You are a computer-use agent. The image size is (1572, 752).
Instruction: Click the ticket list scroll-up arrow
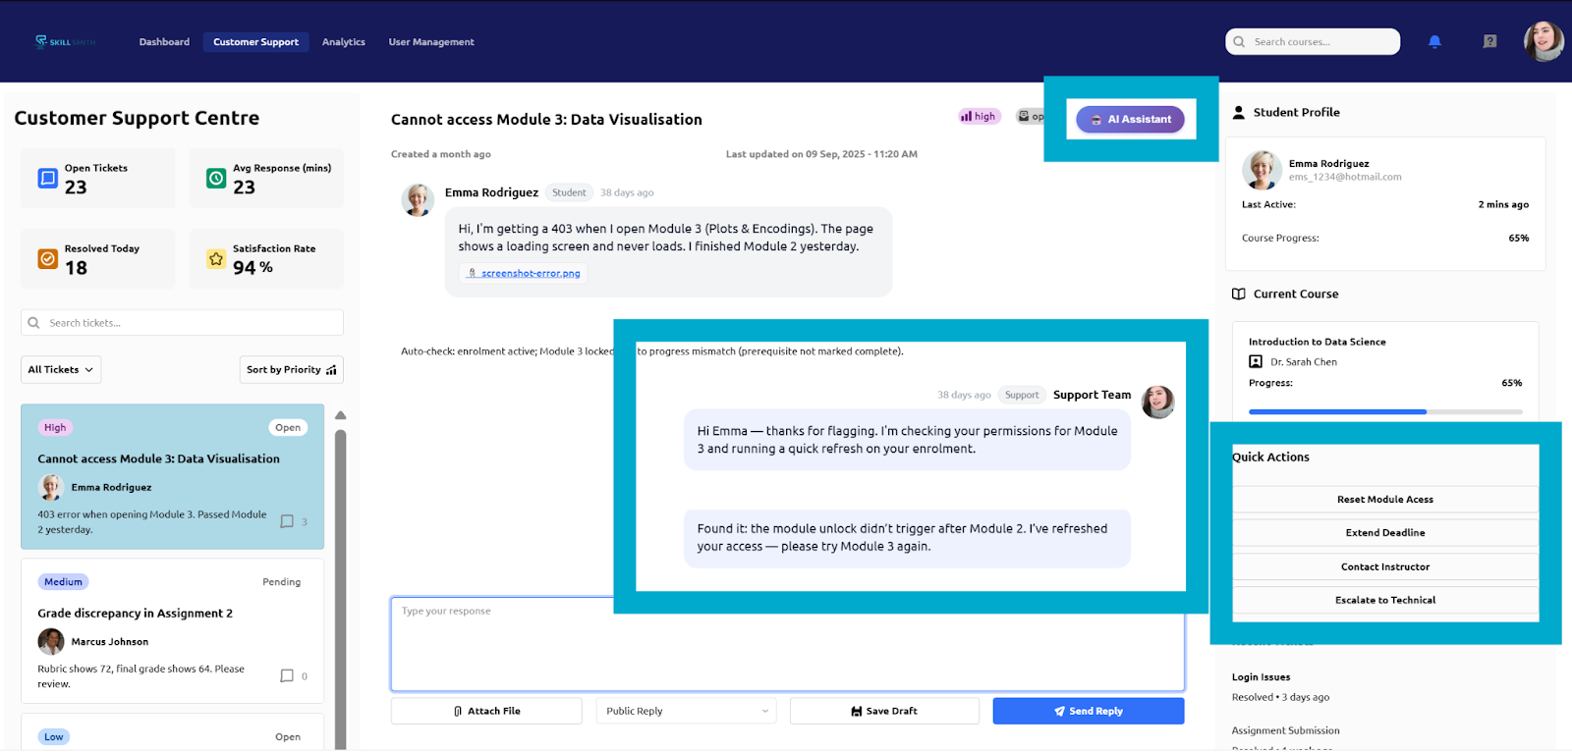click(341, 415)
